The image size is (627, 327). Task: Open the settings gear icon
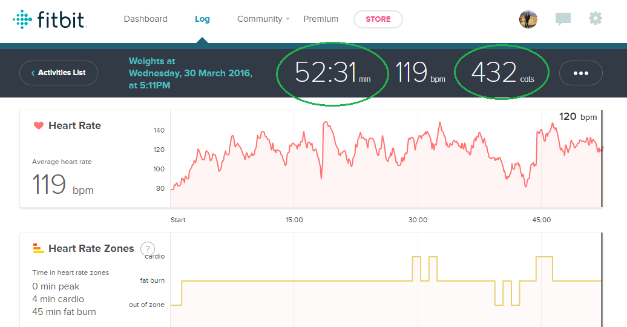pos(596,18)
